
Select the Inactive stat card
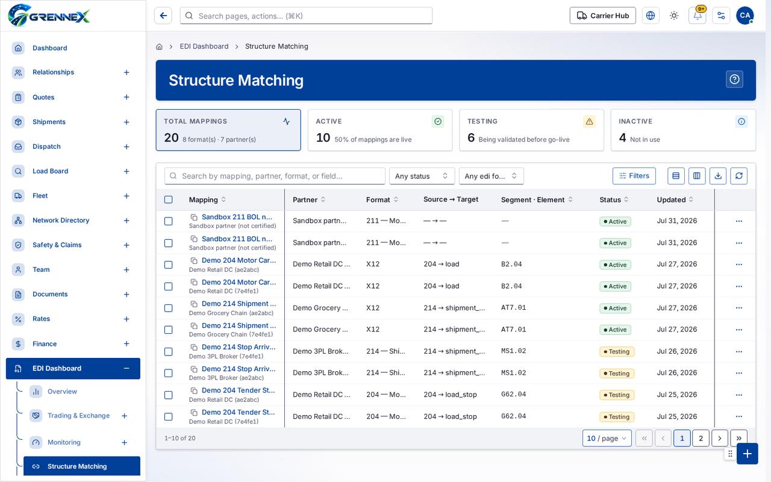pyautogui.click(x=683, y=130)
